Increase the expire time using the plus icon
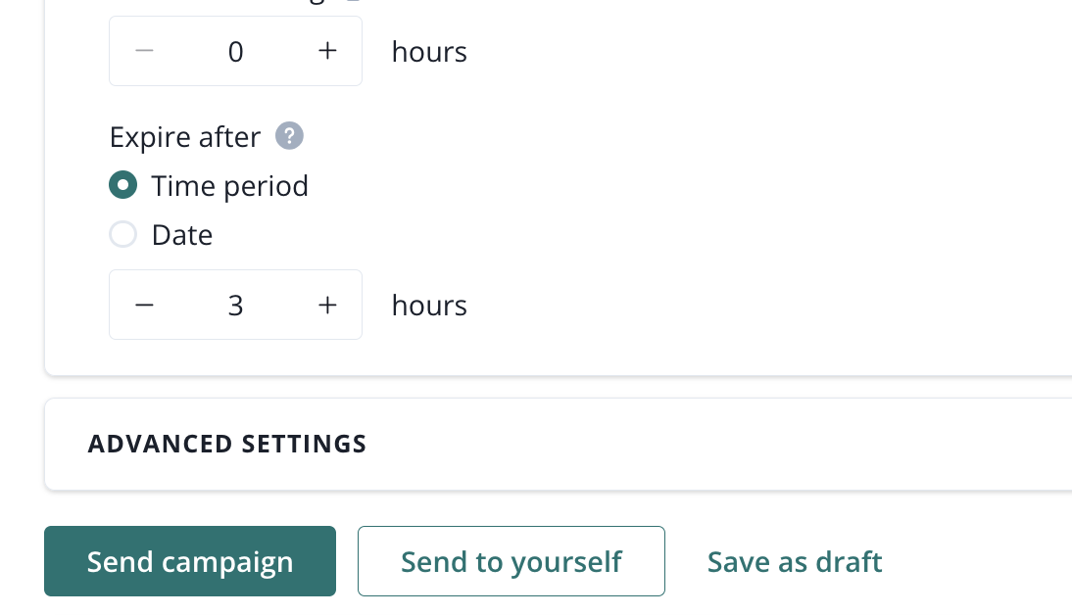Screen dimensions: 1072x615 click(x=327, y=306)
